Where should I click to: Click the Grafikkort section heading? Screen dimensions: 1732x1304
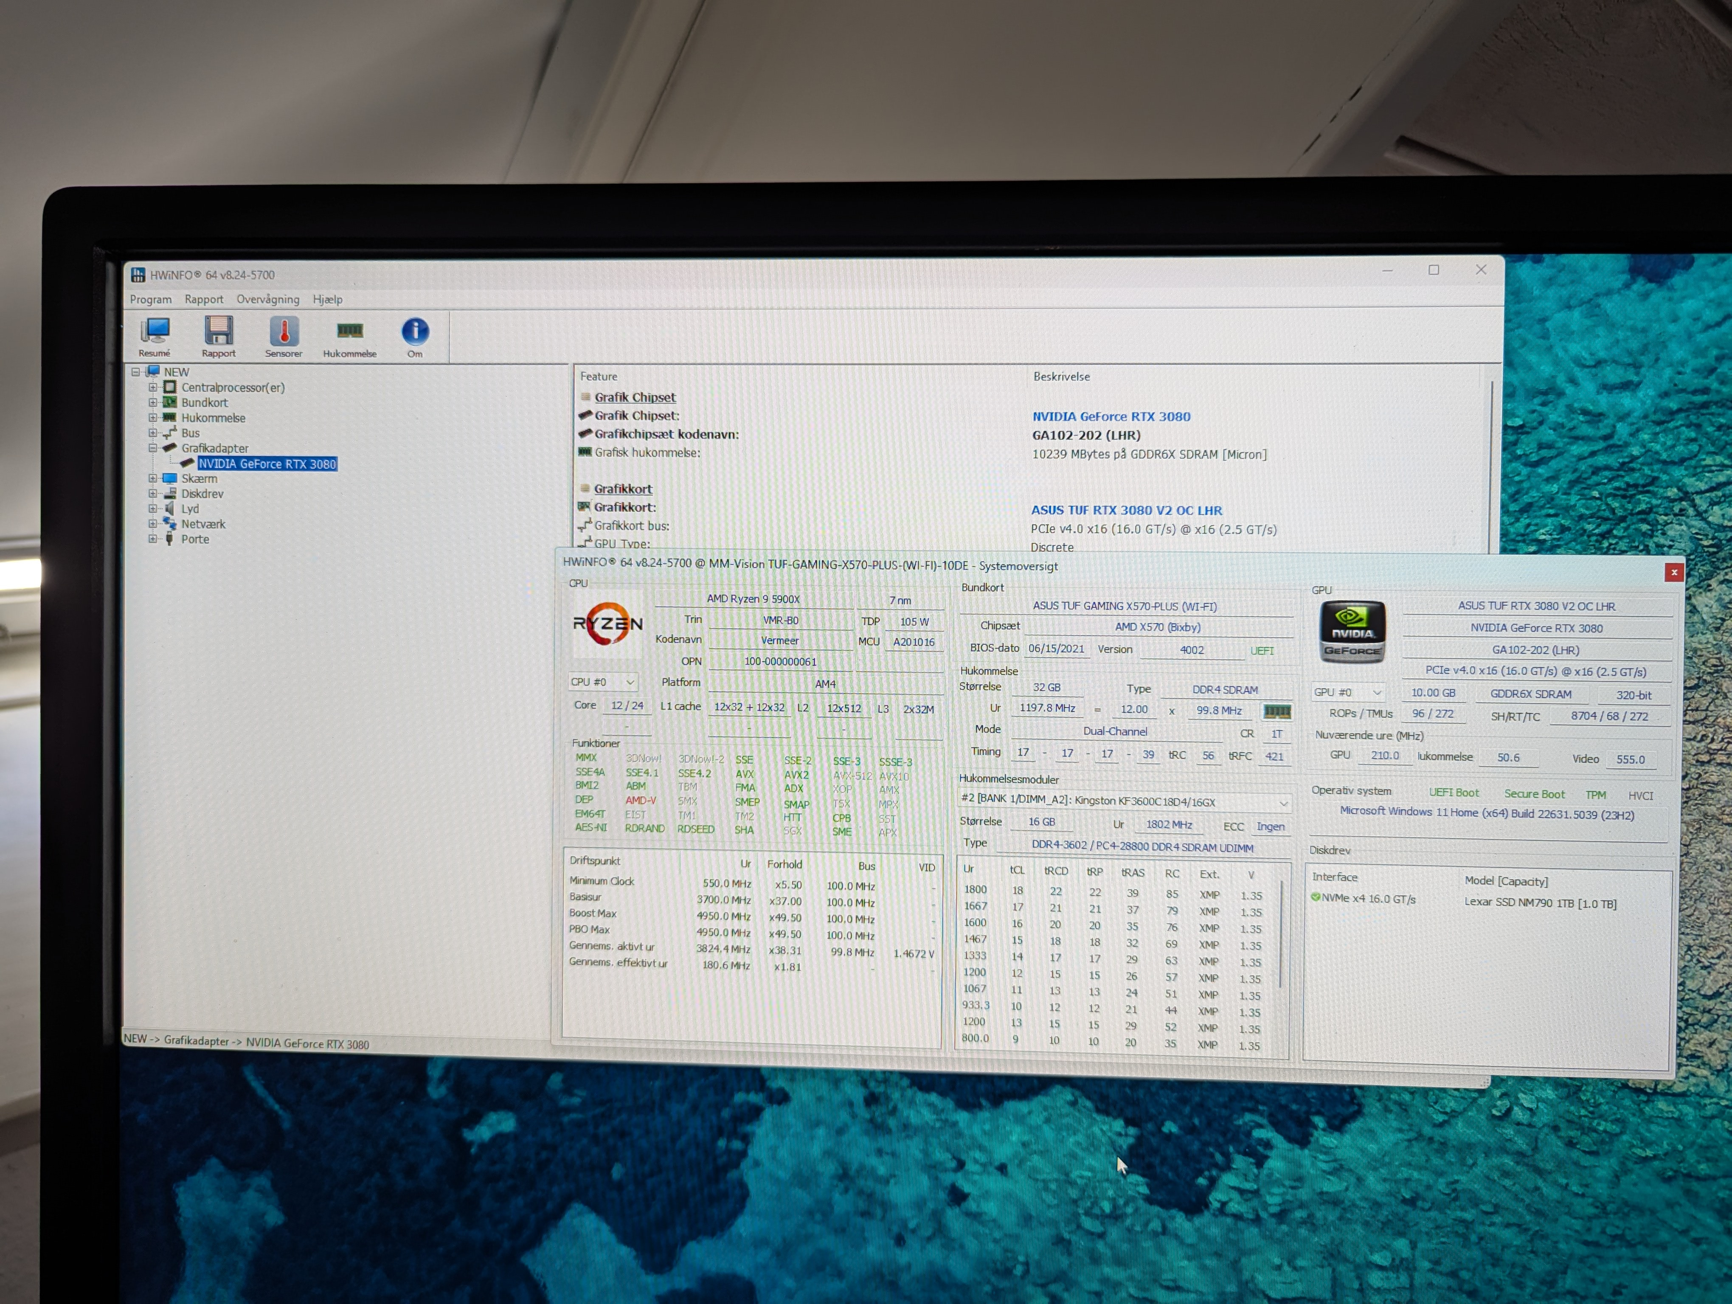[622, 489]
